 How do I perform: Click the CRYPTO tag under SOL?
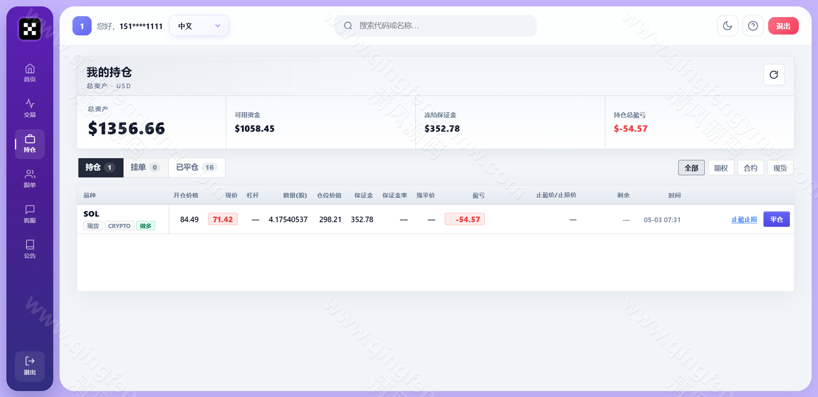pos(119,226)
